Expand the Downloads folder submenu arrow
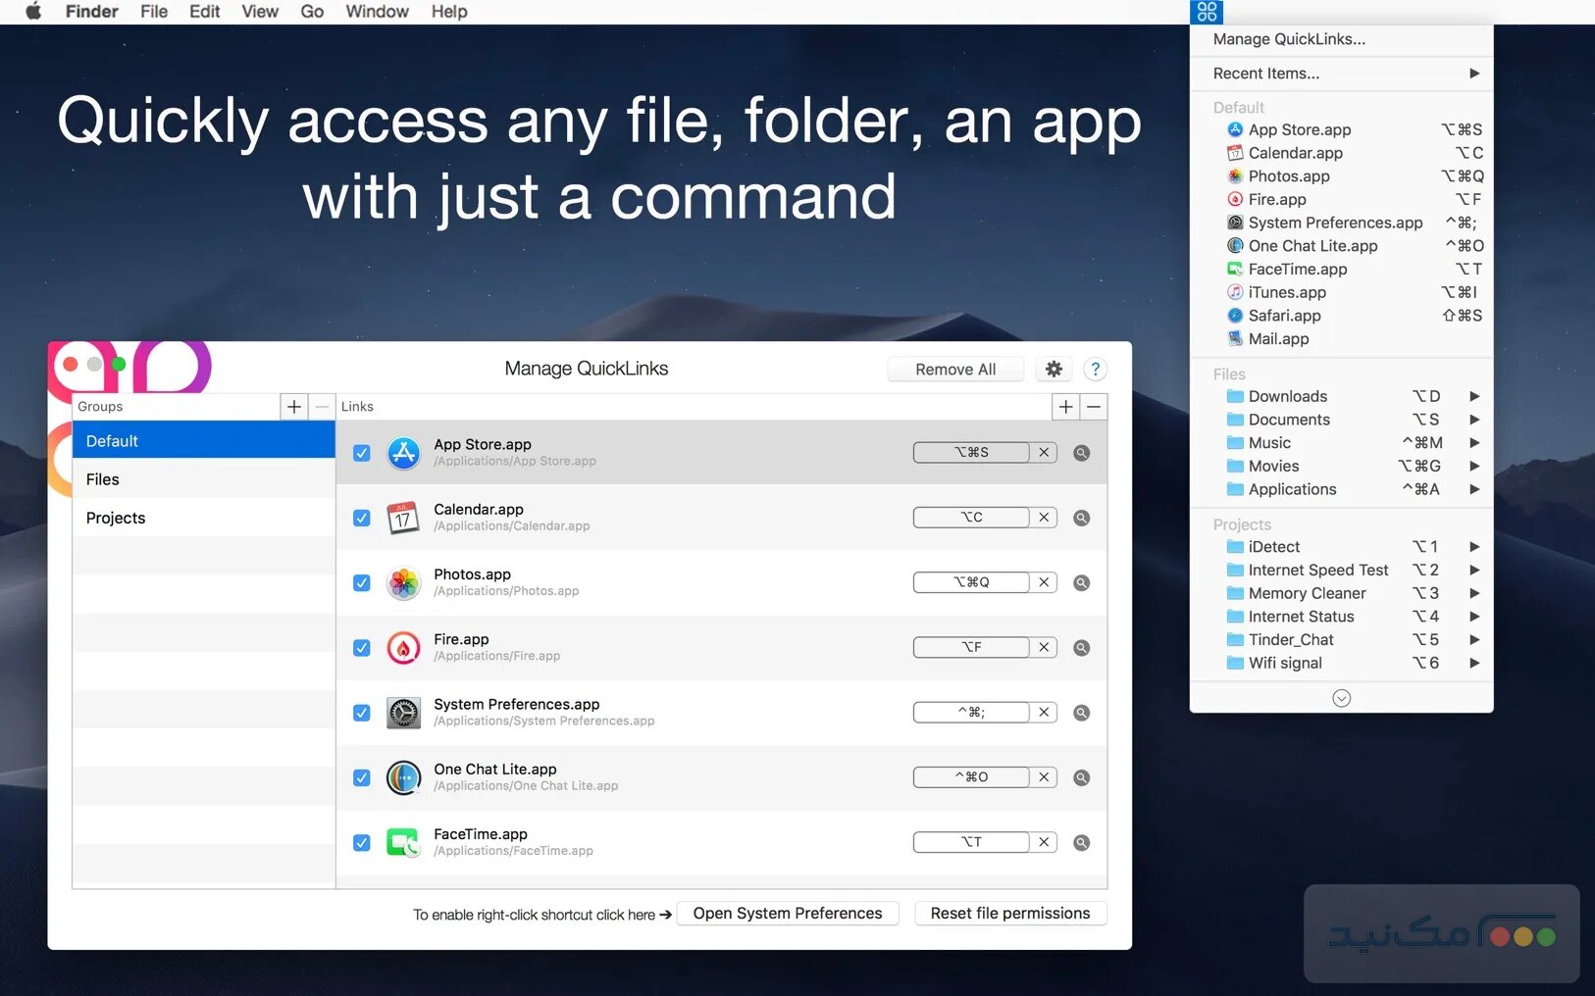This screenshot has height=996, width=1595. (x=1473, y=396)
